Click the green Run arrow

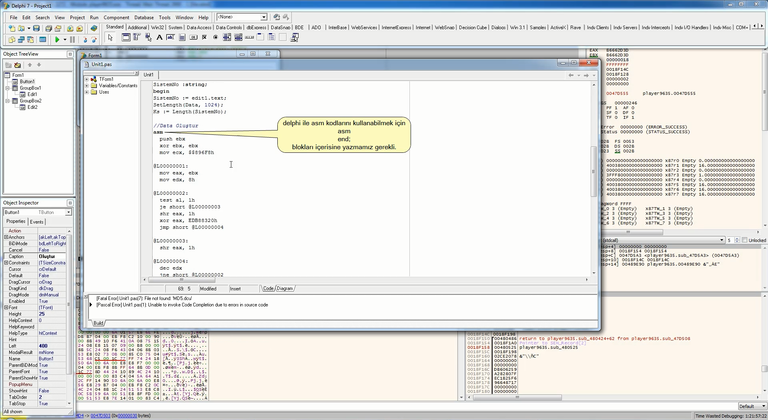click(x=57, y=40)
